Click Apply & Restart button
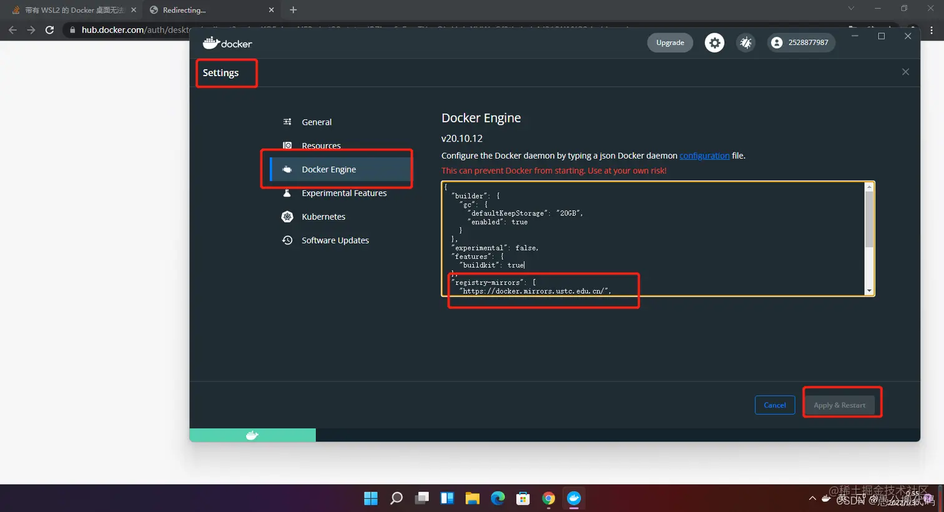944x512 pixels. click(x=839, y=405)
